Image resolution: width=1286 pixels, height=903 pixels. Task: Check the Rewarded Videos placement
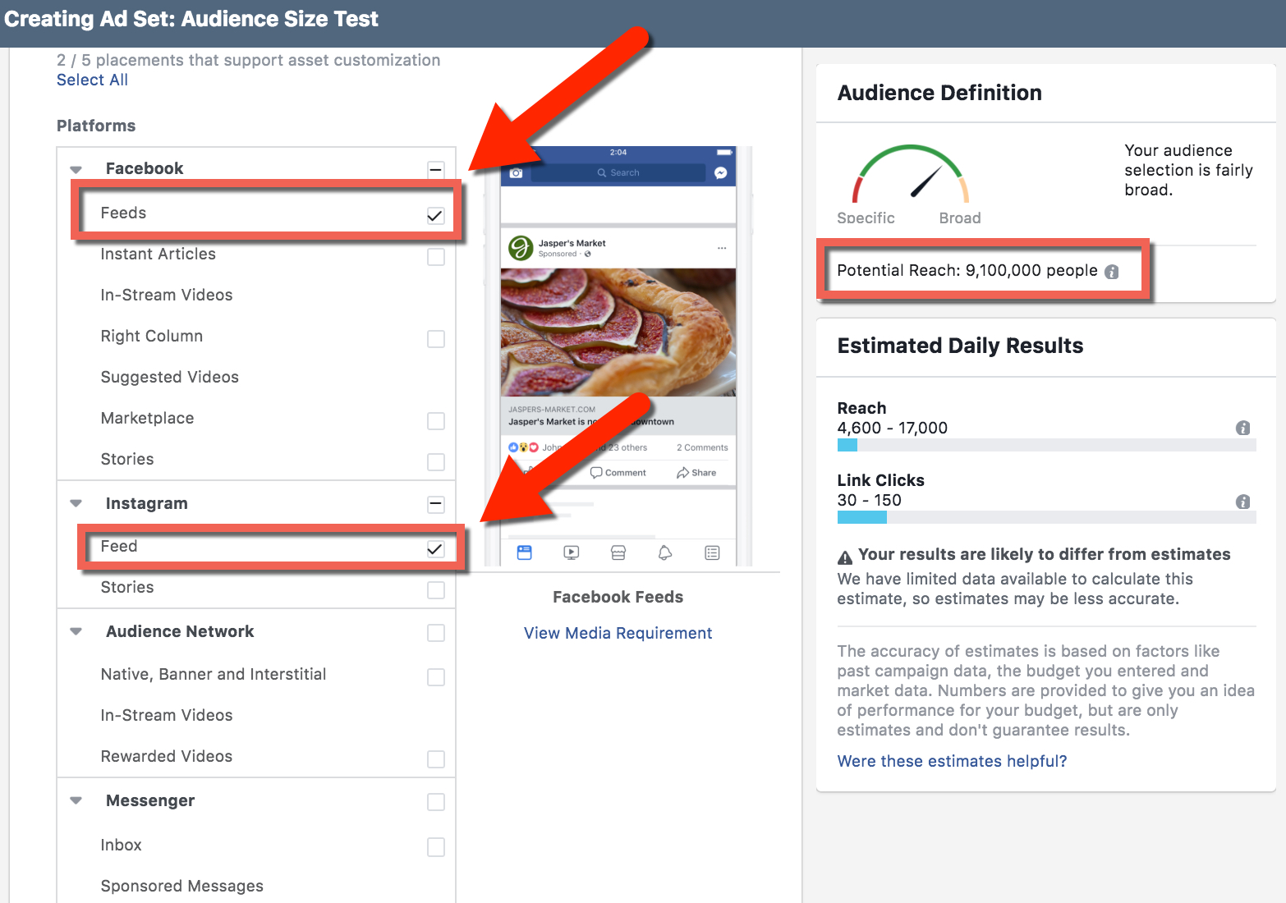(x=436, y=759)
